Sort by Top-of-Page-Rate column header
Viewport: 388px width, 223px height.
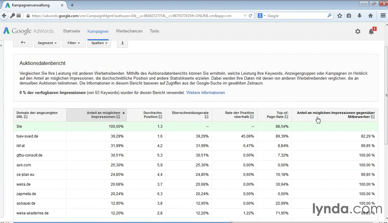pos(274,115)
